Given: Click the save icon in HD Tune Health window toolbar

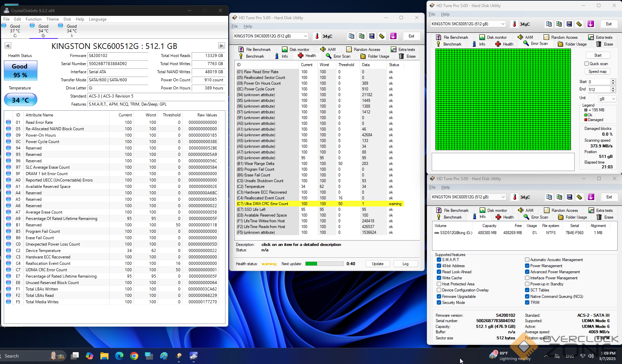Looking at the screenshot, I should pyautogui.click(x=372, y=36).
